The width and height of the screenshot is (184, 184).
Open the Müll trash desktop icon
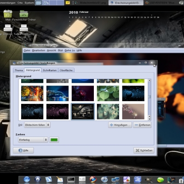click(x=8, y=13)
